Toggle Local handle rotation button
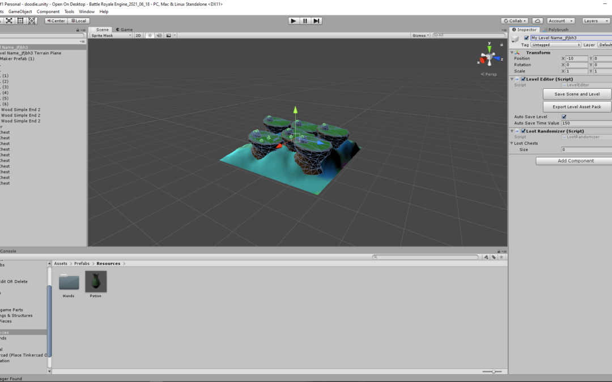Screen dimensions: 612x382 coord(78,21)
